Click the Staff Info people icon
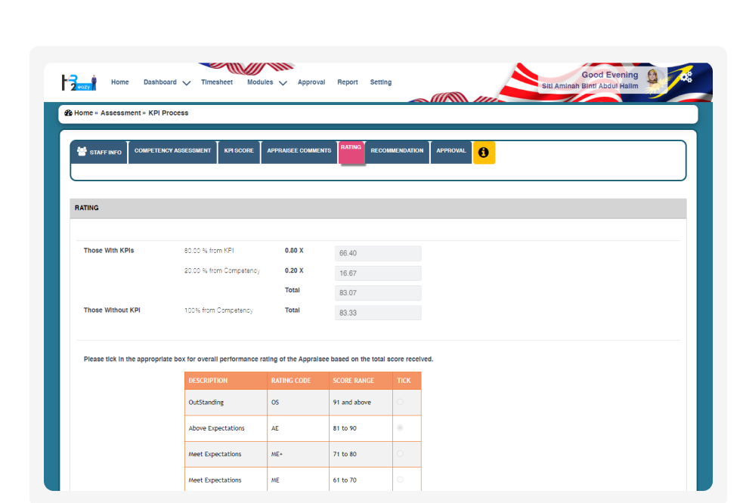Viewport: 743px width, 503px height. click(82, 152)
